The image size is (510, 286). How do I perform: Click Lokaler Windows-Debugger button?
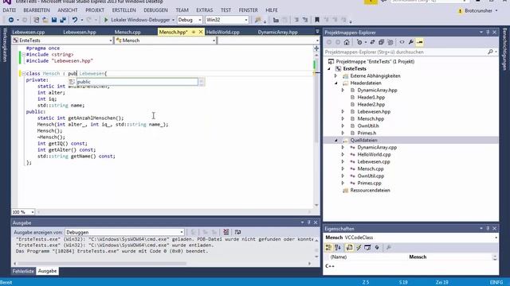[139, 20]
